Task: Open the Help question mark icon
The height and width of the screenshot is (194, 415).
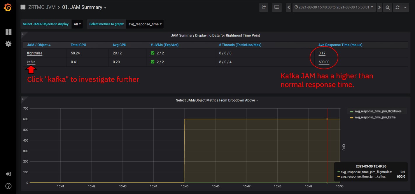Action: 8,186
